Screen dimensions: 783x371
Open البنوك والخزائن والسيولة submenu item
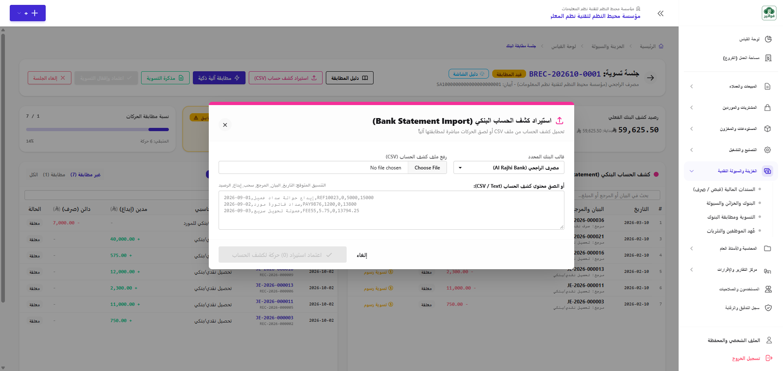tap(731, 203)
